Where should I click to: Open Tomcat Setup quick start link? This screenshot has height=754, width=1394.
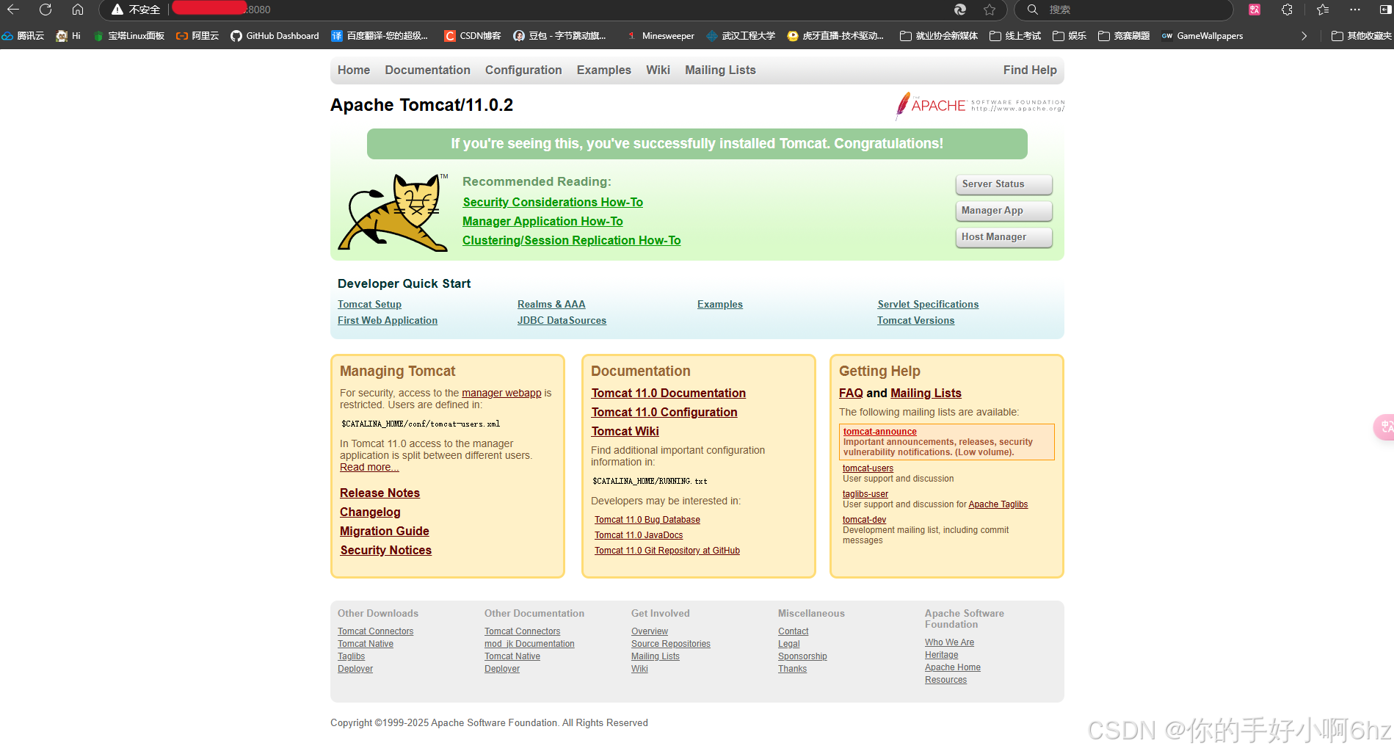(x=369, y=304)
